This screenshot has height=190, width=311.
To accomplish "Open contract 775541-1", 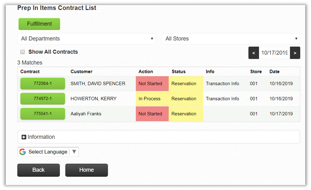I will 43,114.
